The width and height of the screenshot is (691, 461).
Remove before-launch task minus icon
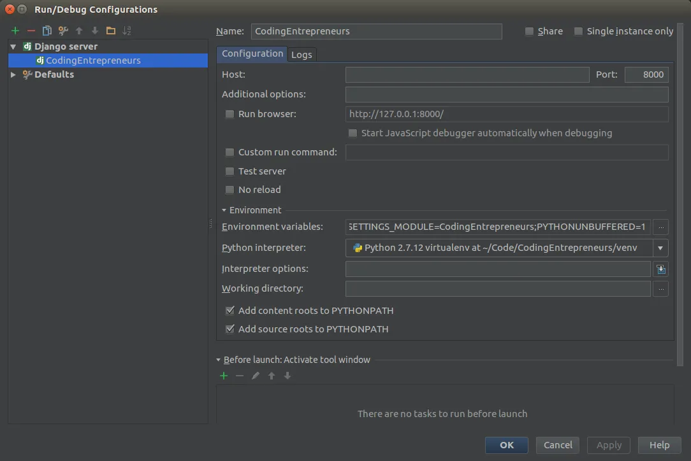[239, 376]
